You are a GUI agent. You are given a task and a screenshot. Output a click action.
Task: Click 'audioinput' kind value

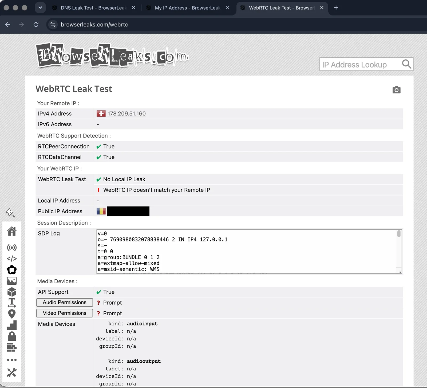(142, 324)
